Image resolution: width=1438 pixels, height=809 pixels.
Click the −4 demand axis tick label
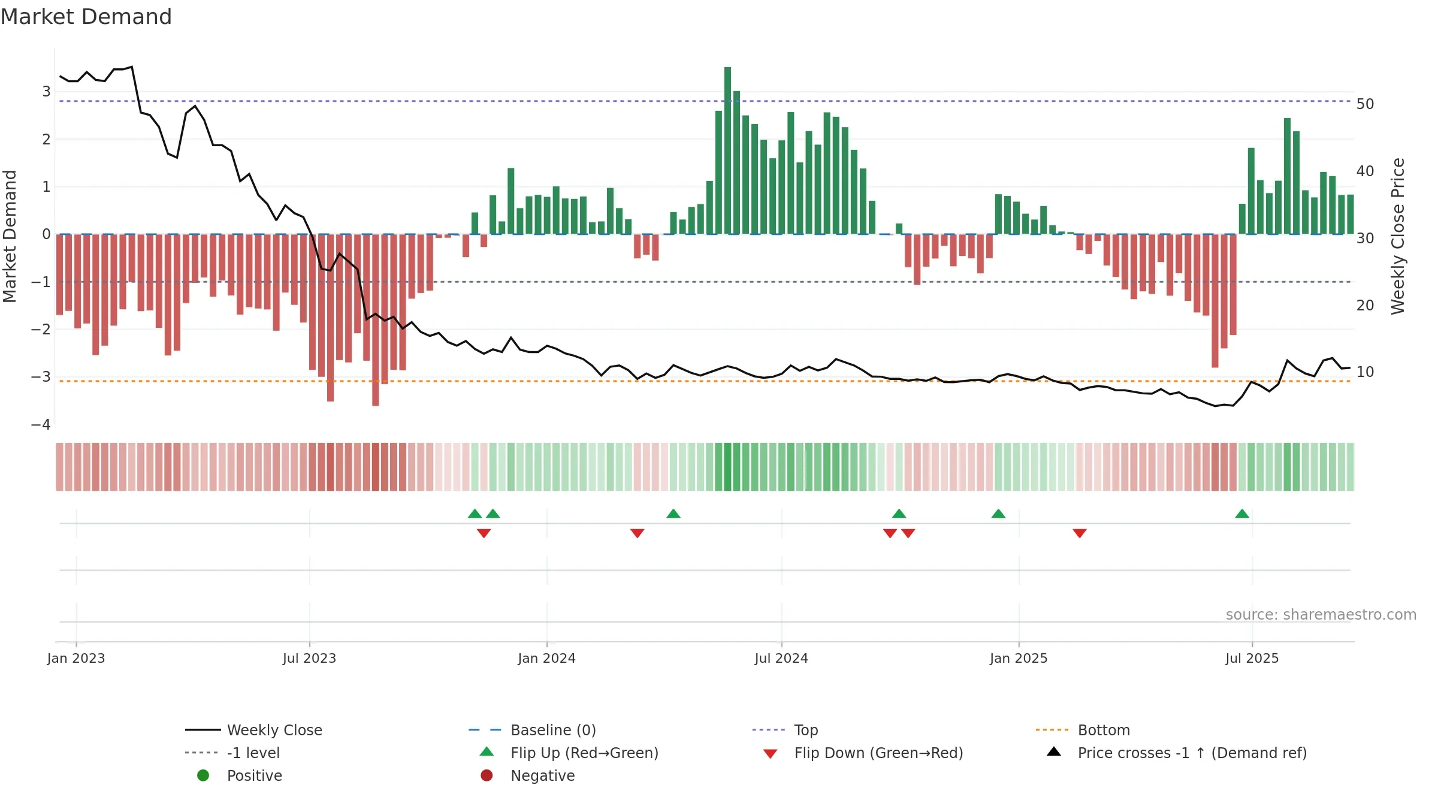(x=41, y=425)
